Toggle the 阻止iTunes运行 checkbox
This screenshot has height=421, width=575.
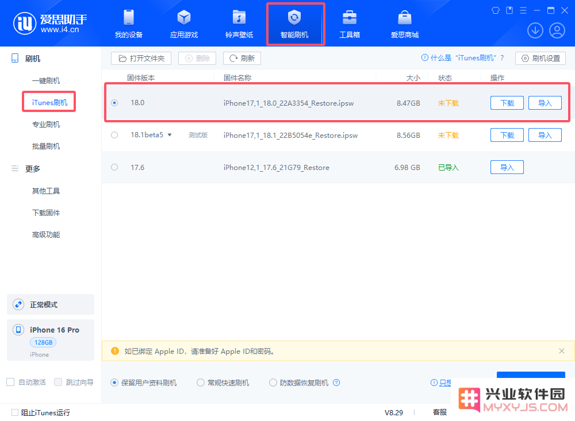pyautogui.click(x=15, y=412)
